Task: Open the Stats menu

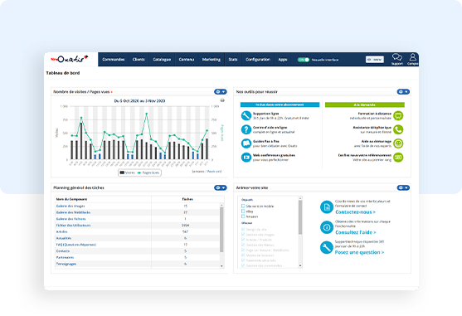Action: [233, 60]
